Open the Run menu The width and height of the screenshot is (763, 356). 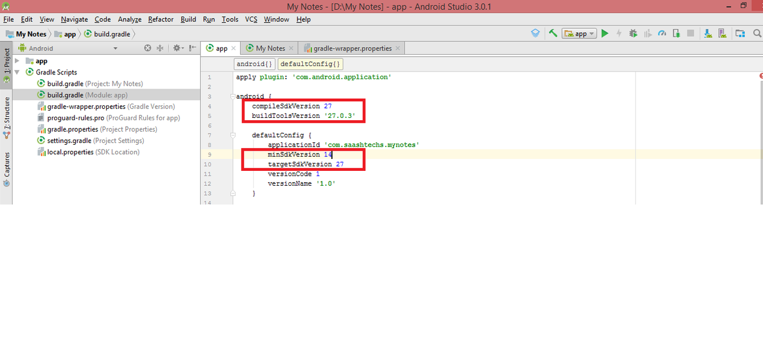coord(209,19)
